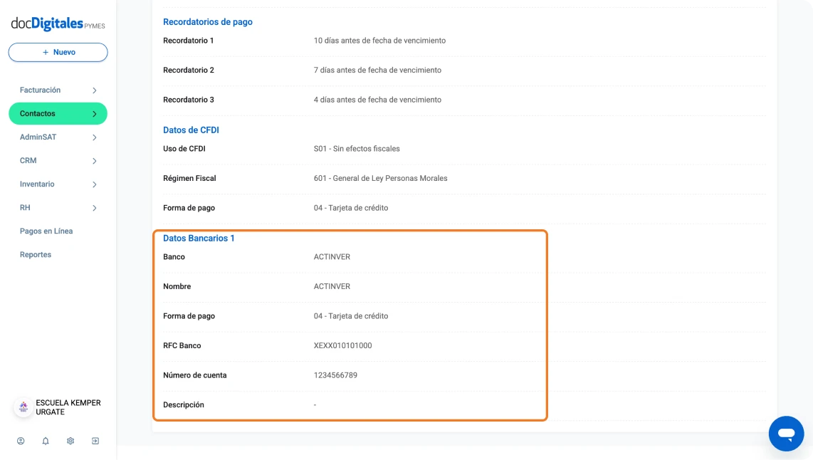
Task: Select '601 - General de Ley Personas Morales'
Action: coord(381,179)
